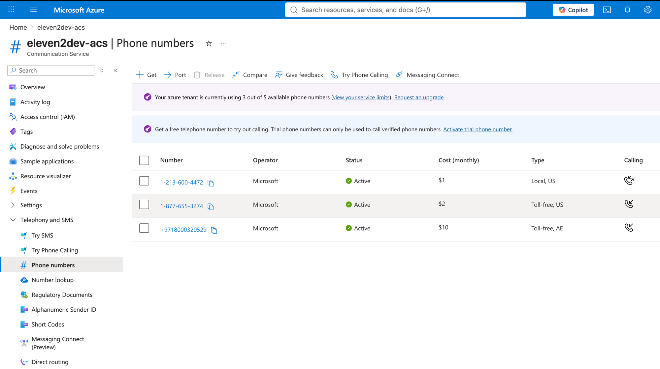The width and height of the screenshot is (660, 369).
Task: Open Tags in the sidebar
Action: pyautogui.click(x=26, y=131)
